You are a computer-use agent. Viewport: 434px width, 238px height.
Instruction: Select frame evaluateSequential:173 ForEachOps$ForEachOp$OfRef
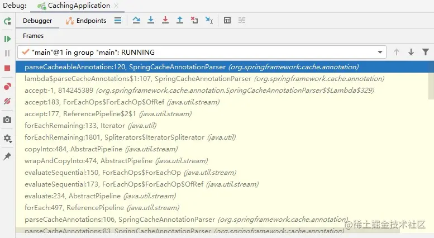[222, 184]
